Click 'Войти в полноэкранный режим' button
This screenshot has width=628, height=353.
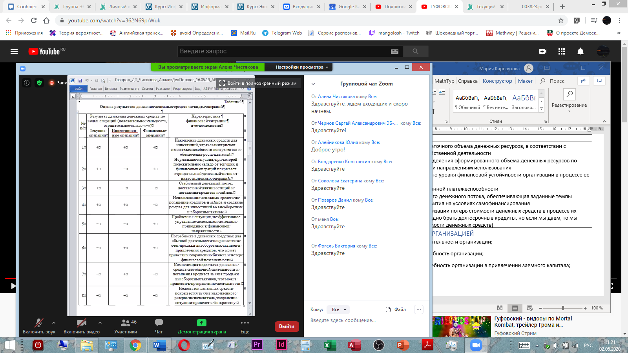pyautogui.click(x=258, y=83)
